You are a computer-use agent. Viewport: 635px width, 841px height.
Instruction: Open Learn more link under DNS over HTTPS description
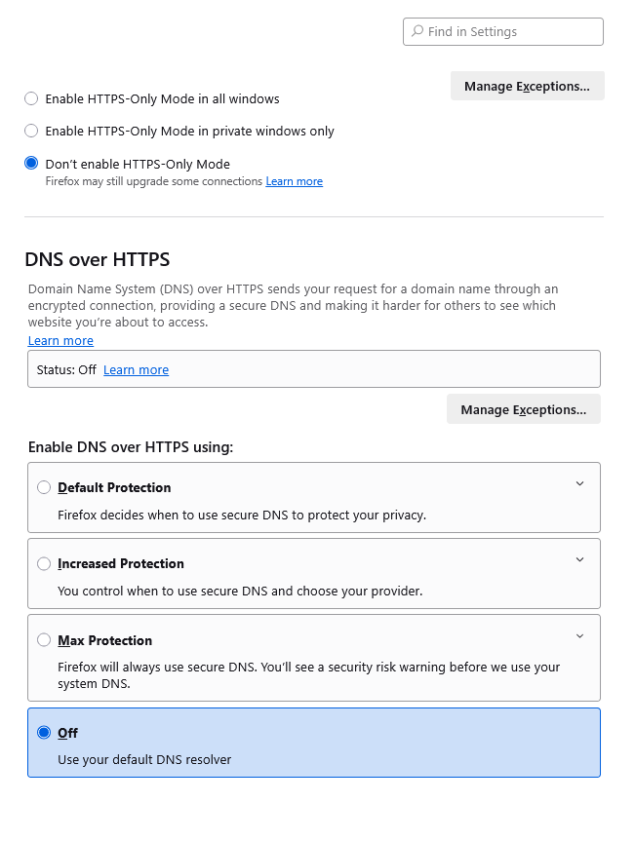[x=60, y=340]
